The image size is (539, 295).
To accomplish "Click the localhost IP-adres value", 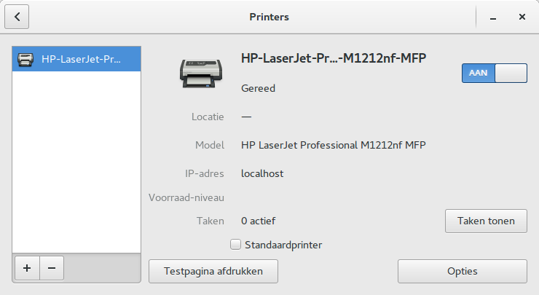I will click(262, 173).
